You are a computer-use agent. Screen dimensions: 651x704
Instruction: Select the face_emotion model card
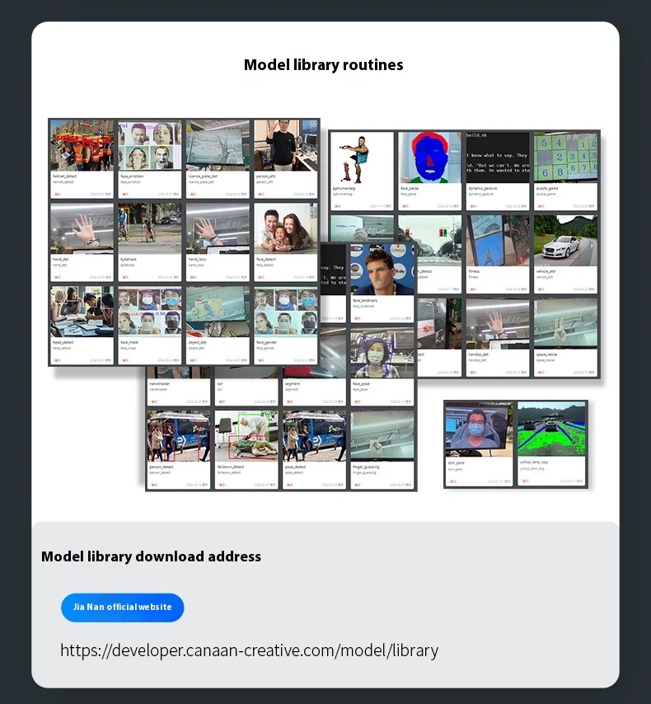click(149, 146)
